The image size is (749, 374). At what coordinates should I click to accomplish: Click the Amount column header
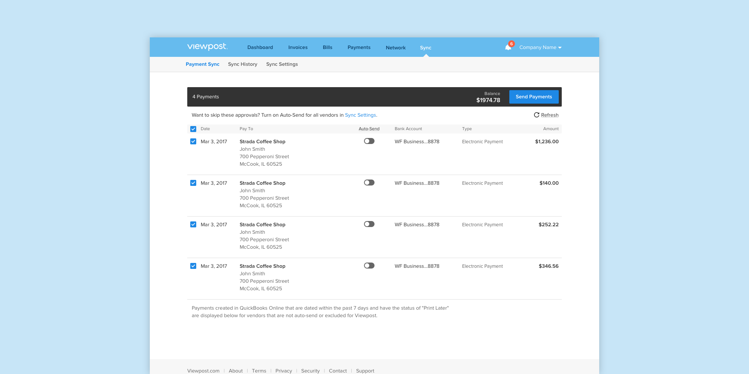(551, 129)
